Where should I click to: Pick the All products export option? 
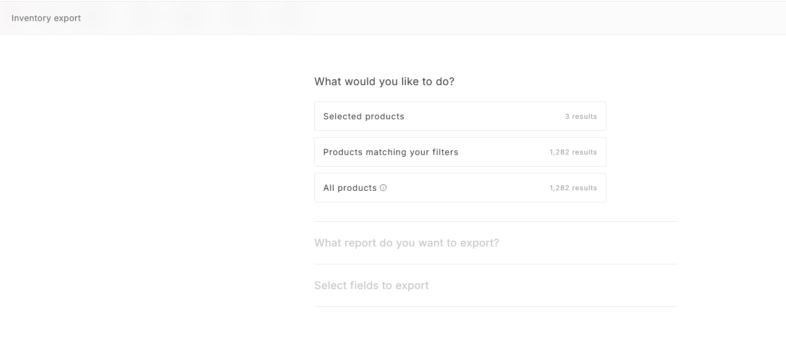pyautogui.click(x=460, y=188)
